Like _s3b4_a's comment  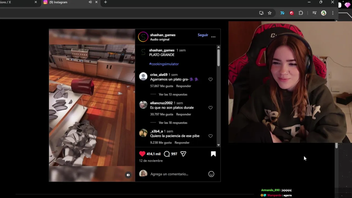pyautogui.click(x=210, y=136)
